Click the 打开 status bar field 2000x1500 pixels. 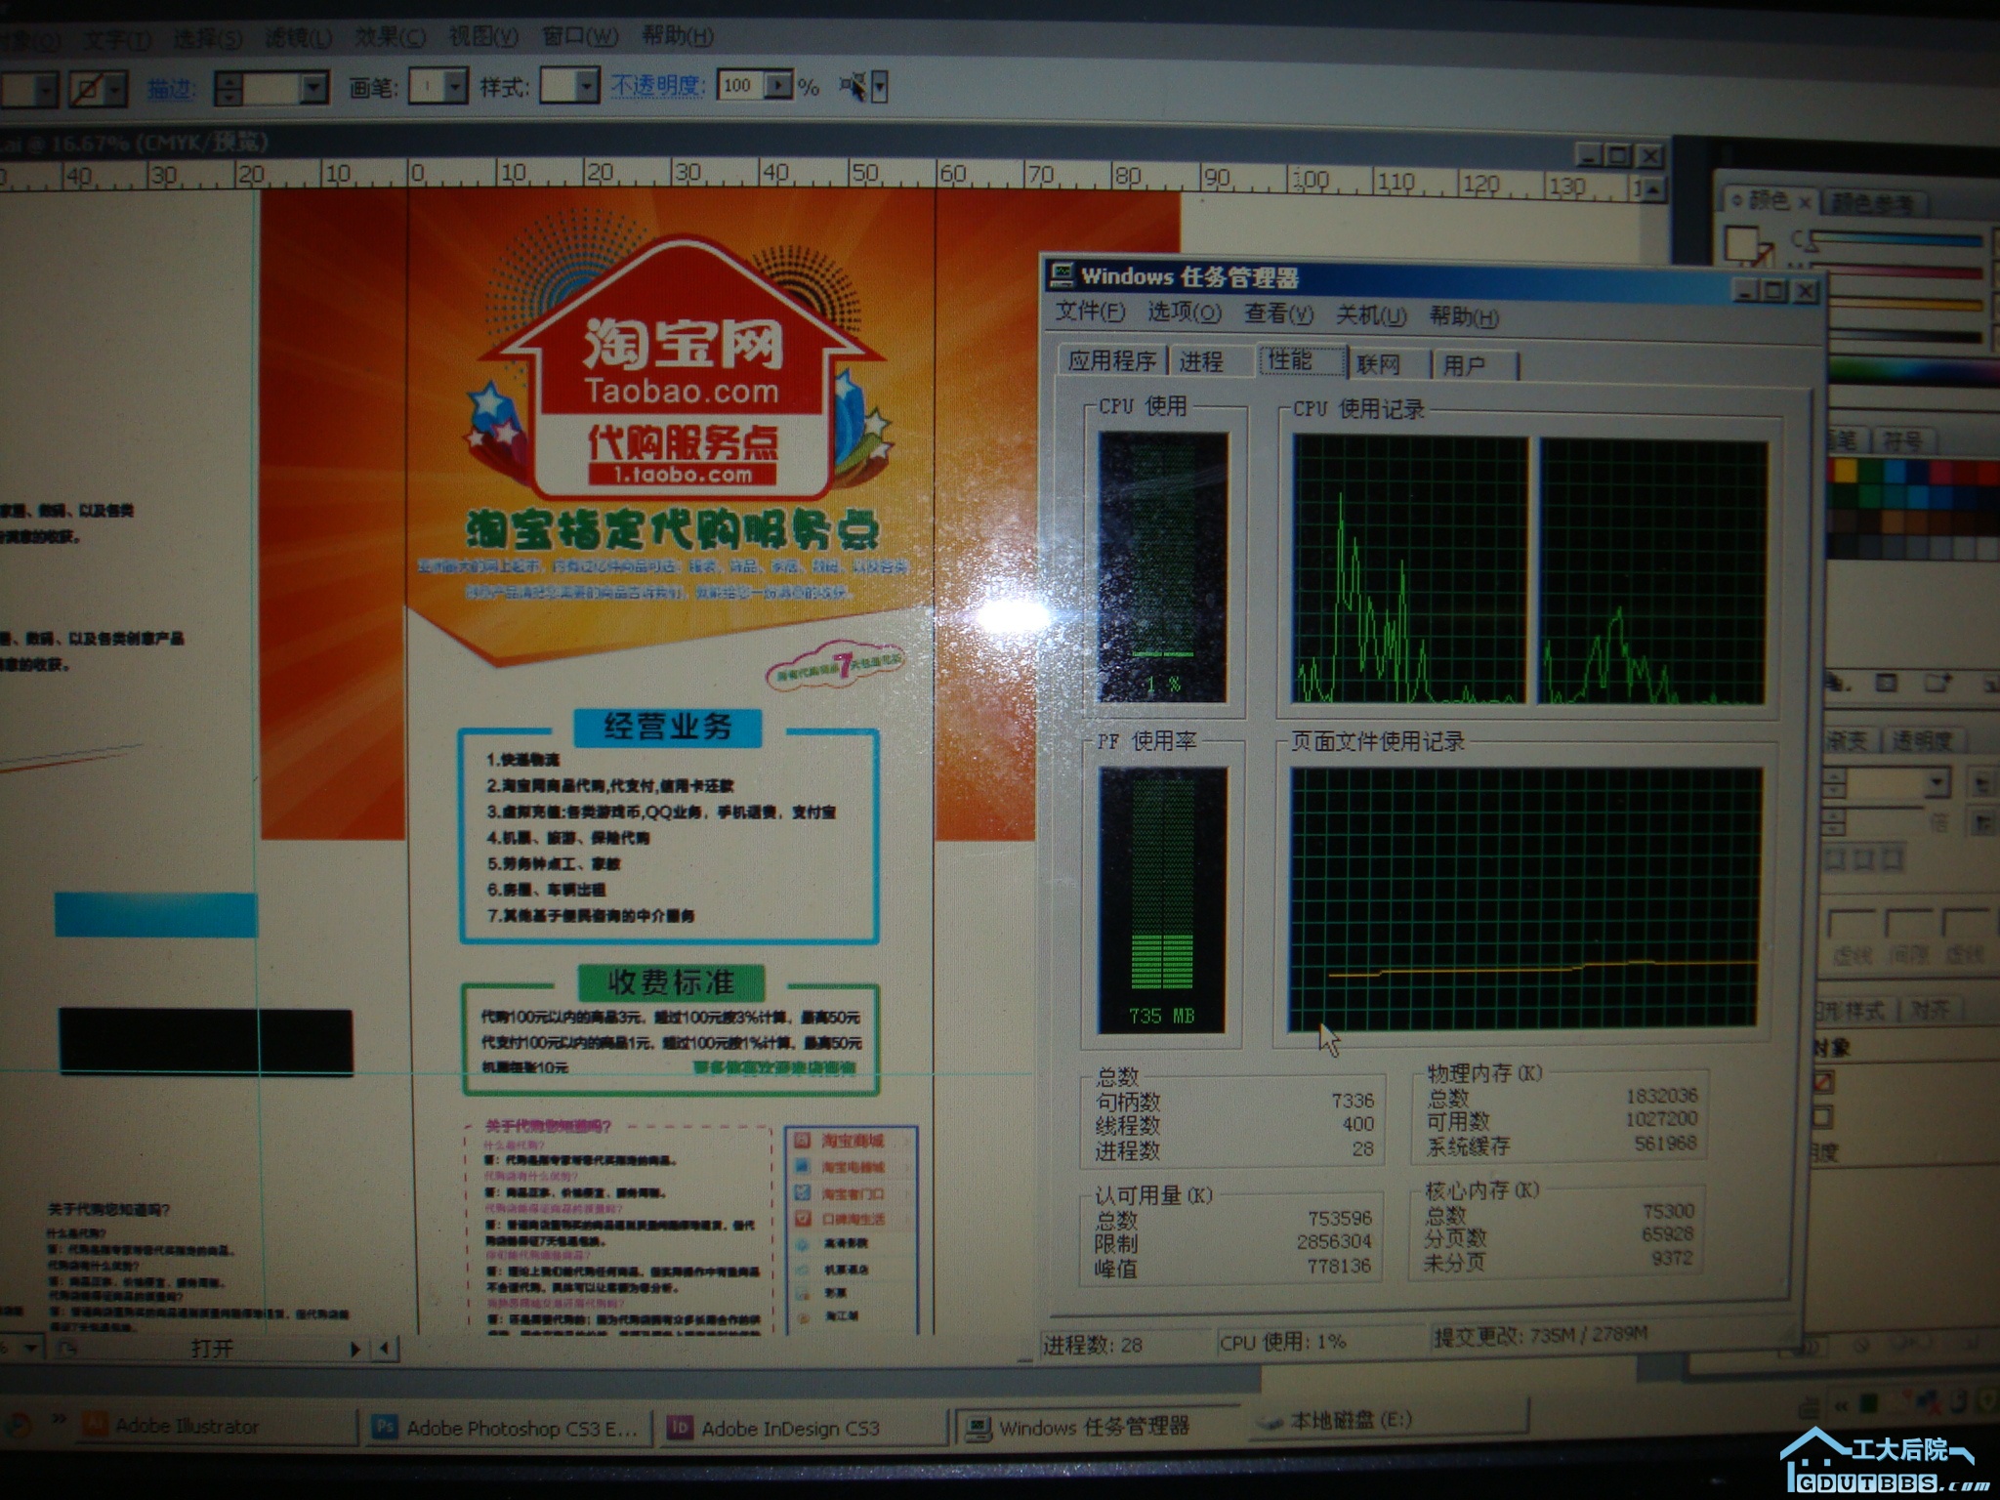point(212,1349)
